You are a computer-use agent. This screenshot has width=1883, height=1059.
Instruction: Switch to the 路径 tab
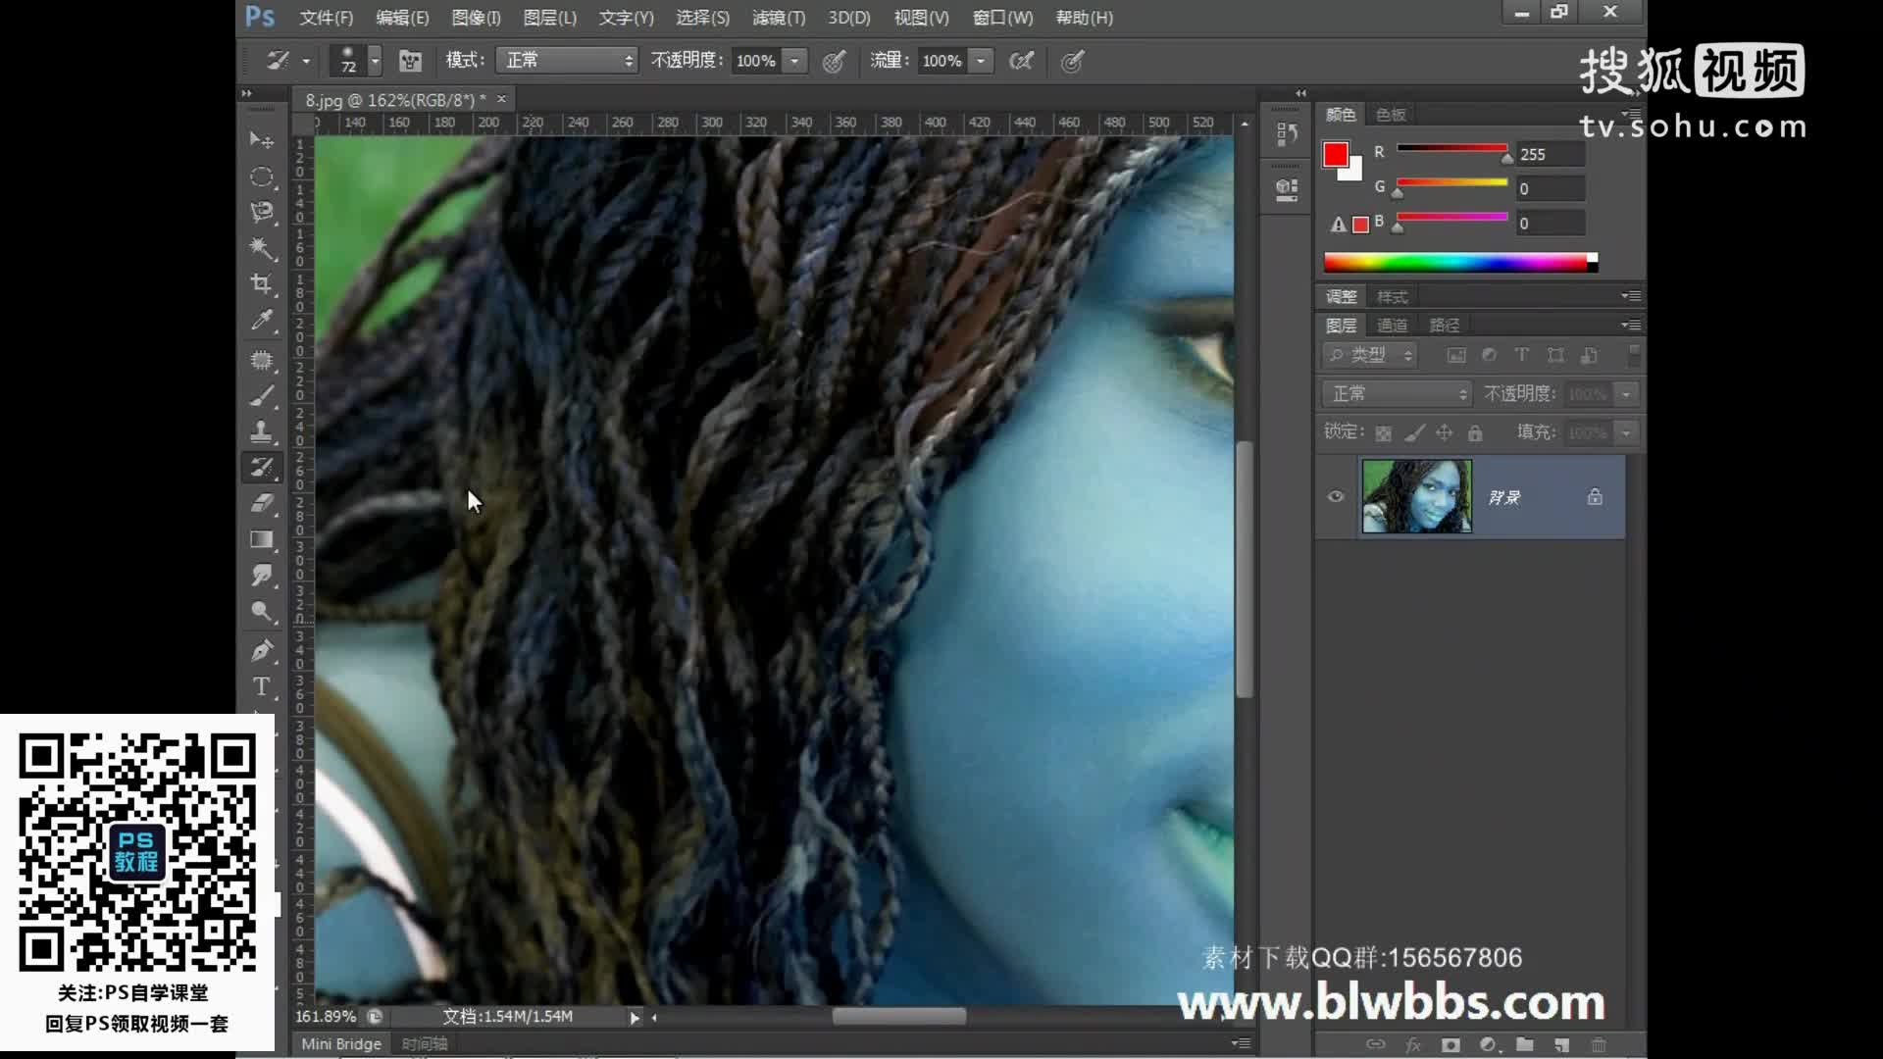click(x=1444, y=325)
